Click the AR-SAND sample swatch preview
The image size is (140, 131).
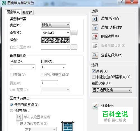pyautogui.click(x=55, y=40)
